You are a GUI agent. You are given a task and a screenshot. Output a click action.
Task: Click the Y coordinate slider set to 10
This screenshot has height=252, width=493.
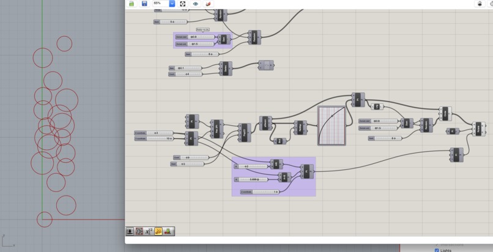(154, 139)
